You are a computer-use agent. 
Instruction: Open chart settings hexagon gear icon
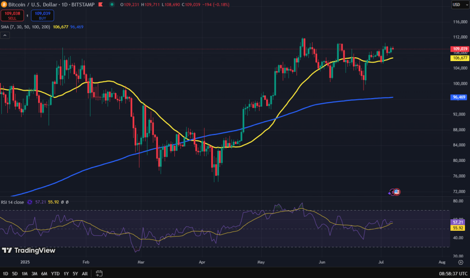(461, 262)
